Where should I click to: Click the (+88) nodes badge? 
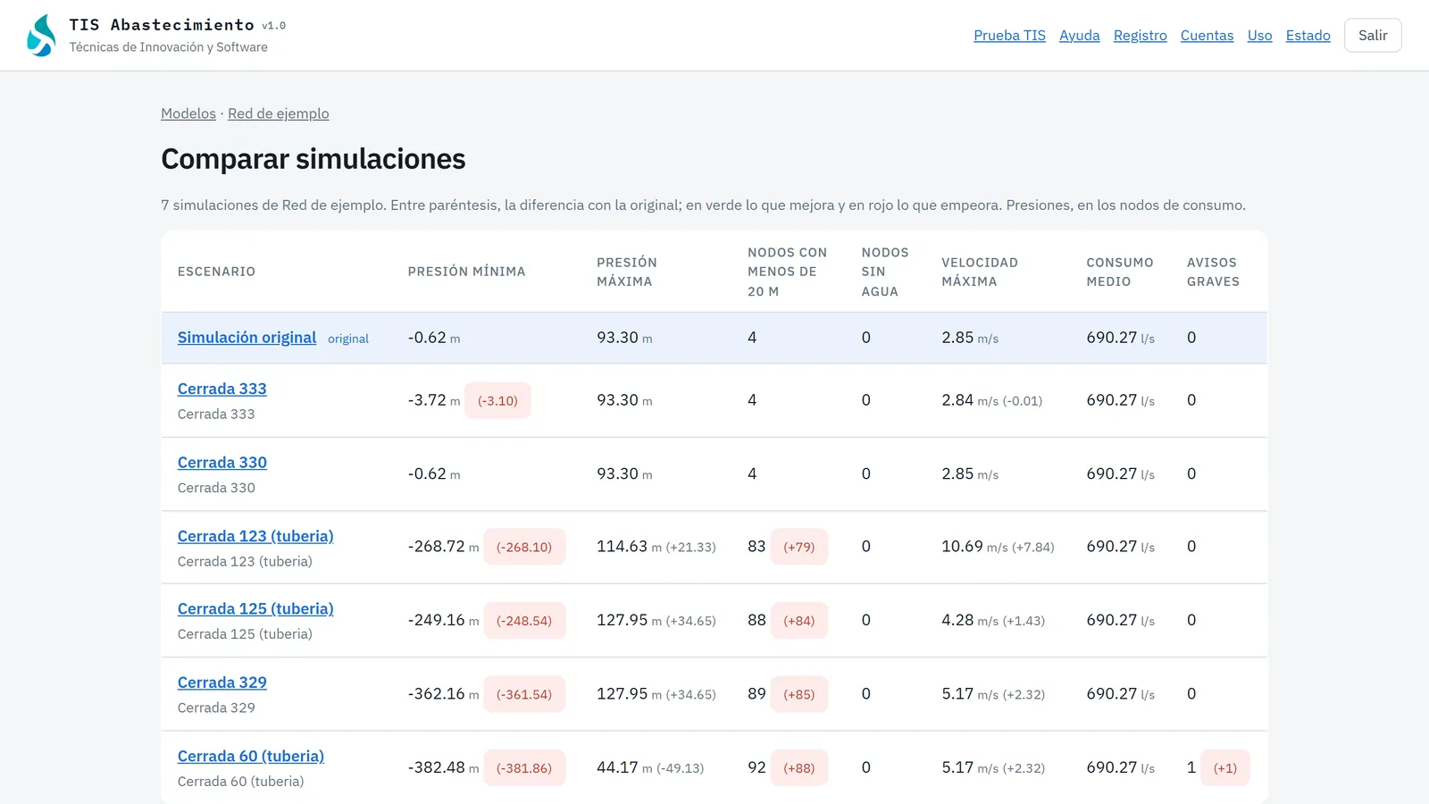click(x=799, y=767)
